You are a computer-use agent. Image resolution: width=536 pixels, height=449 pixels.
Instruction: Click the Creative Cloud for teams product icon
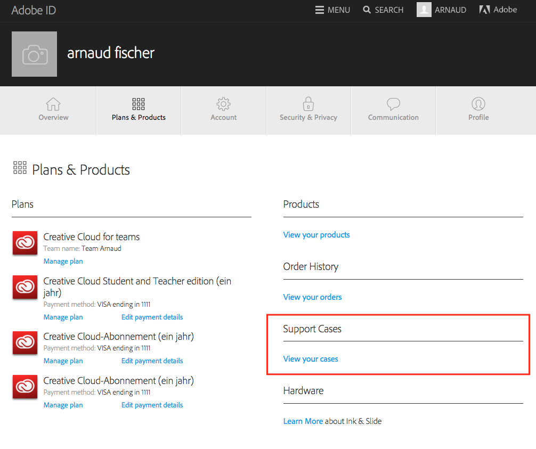pyautogui.click(x=25, y=242)
